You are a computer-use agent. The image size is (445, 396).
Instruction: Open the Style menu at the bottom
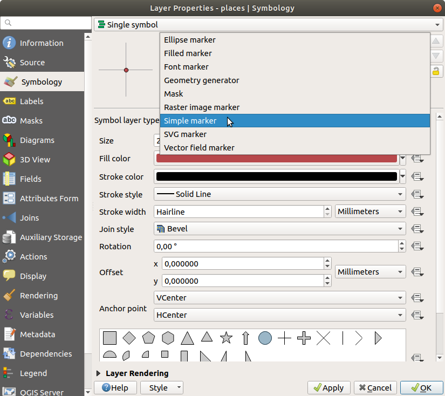click(x=161, y=387)
